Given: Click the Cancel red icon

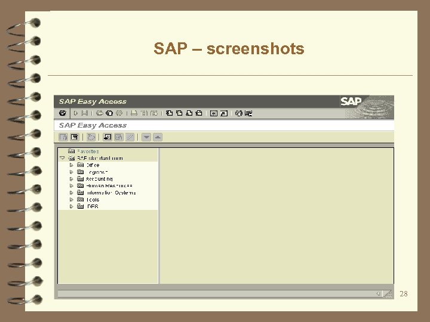Looking at the screenshot, I should click(x=119, y=113).
